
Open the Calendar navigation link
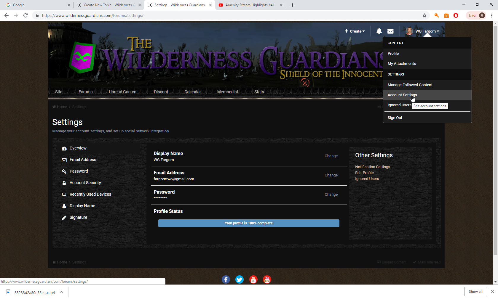193,92
